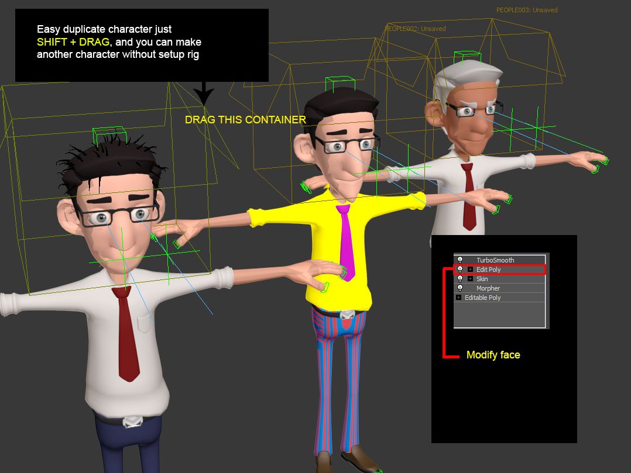Select the Edit Poly modifier entry

pos(488,270)
